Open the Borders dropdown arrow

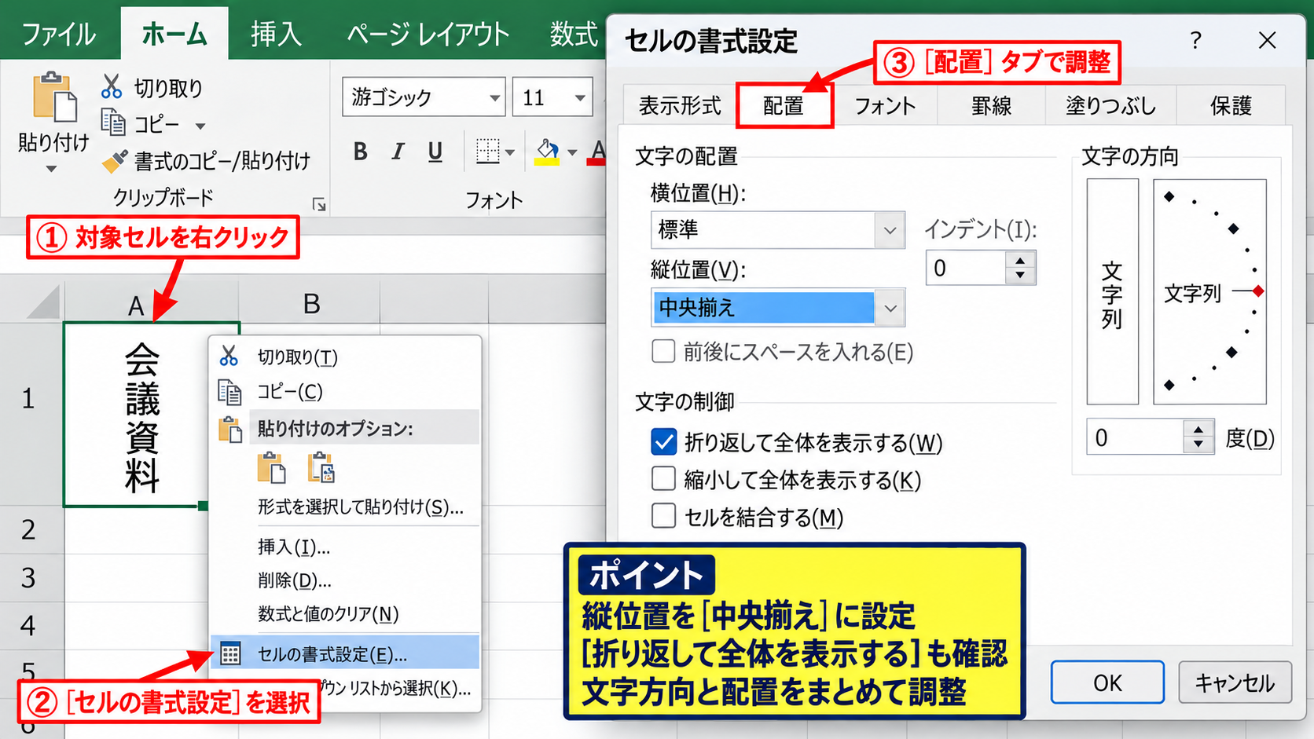coord(510,152)
